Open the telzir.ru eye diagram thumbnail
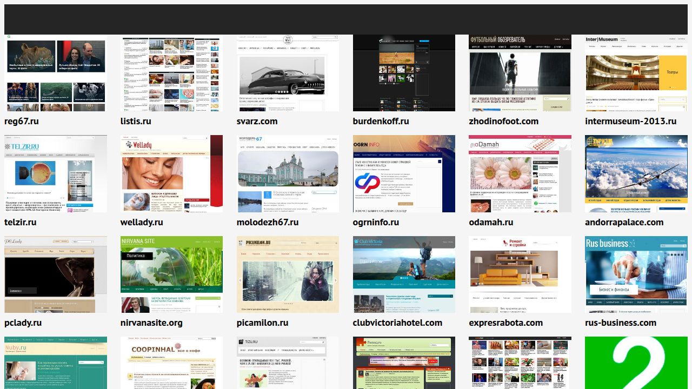This screenshot has width=692, height=389. [56, 173]
